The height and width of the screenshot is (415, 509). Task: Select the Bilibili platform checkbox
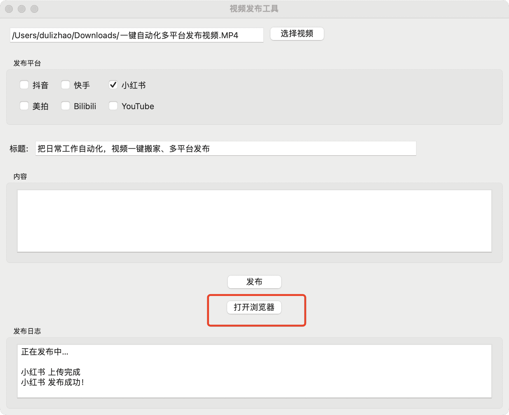(66, 106)
